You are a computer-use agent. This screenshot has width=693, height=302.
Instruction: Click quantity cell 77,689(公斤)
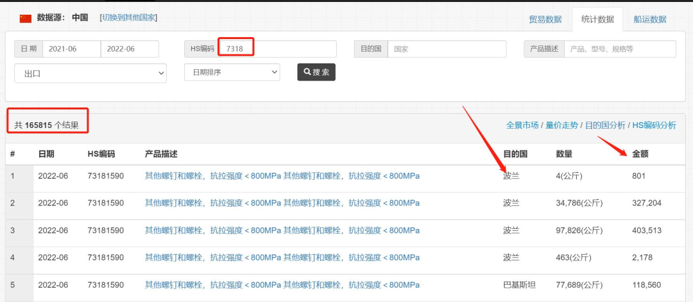point(579,285)
